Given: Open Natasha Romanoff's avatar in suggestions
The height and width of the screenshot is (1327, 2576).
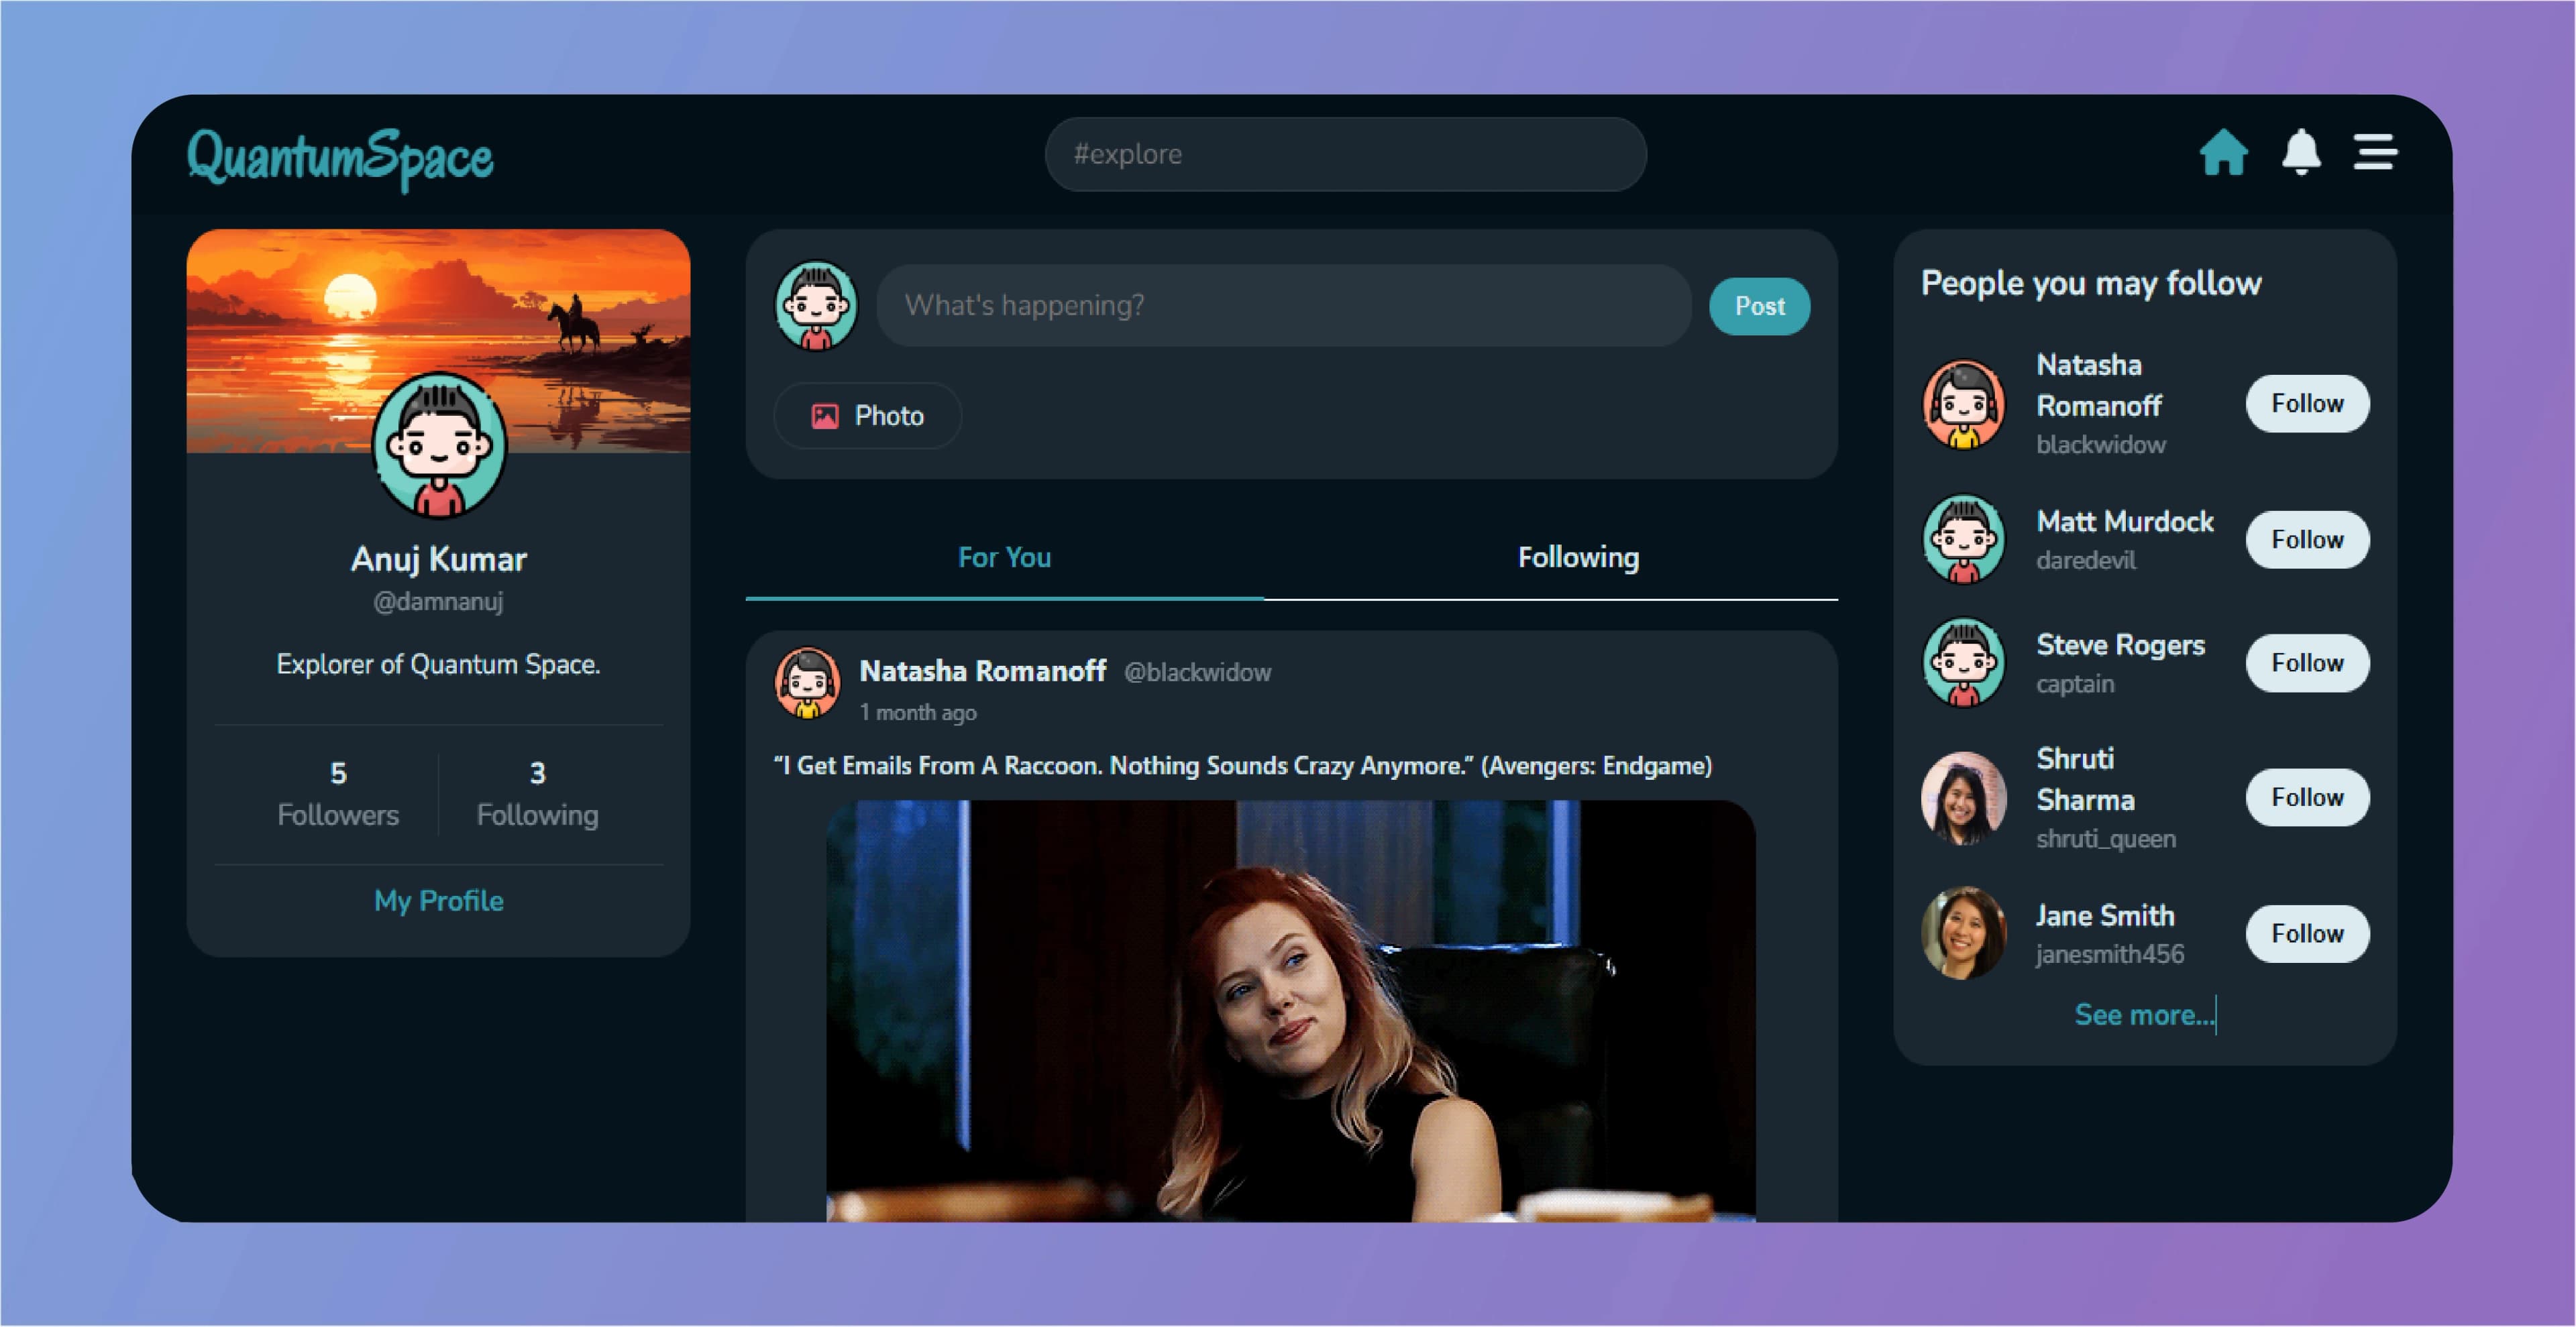Looking at the screenshot, I should pyautogui.click(x=1963, y=404).
